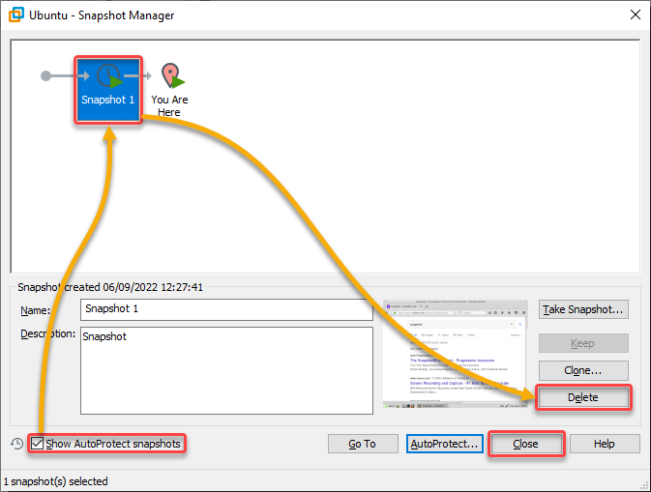Screen dimensions: 651x492
Task: Click the 'Snapshot created 06/09/2022 12:27:41' label
Action: (x=110, y=287)
